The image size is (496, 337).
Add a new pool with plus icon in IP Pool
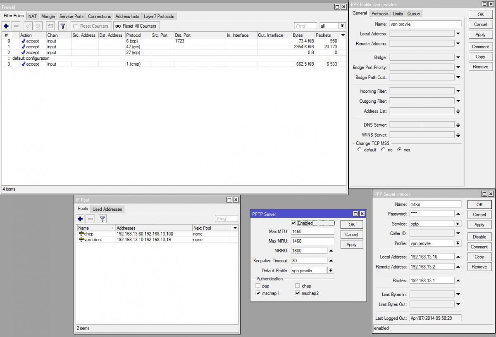[81, 219]
